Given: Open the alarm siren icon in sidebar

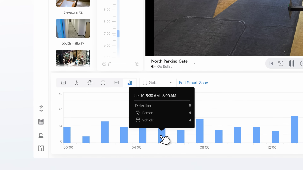Looking at the screenshot, I should [41, 135].
